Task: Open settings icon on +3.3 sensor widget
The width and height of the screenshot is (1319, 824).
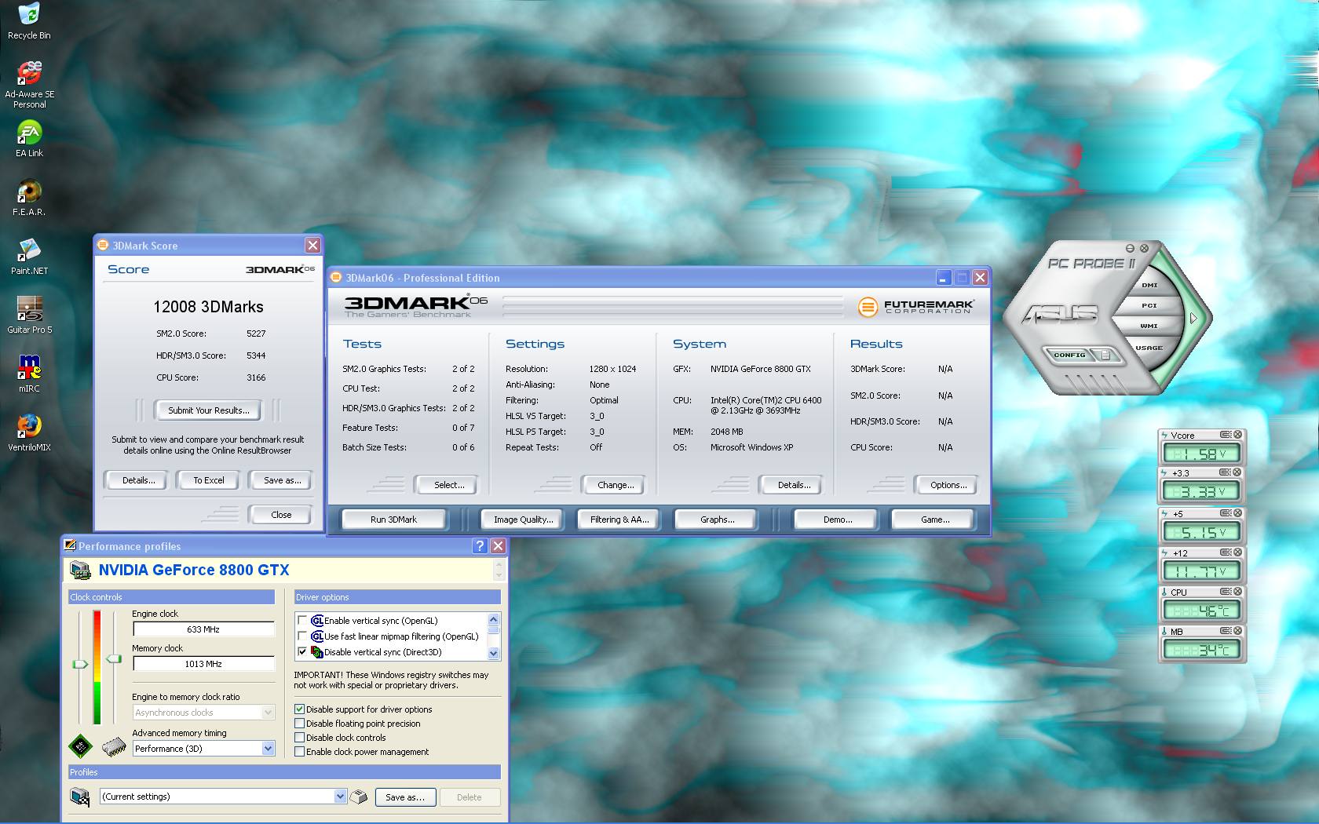Action: (1225, 472)
